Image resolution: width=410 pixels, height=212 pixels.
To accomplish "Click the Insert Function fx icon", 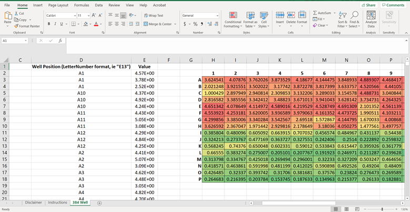I will 60,41.
